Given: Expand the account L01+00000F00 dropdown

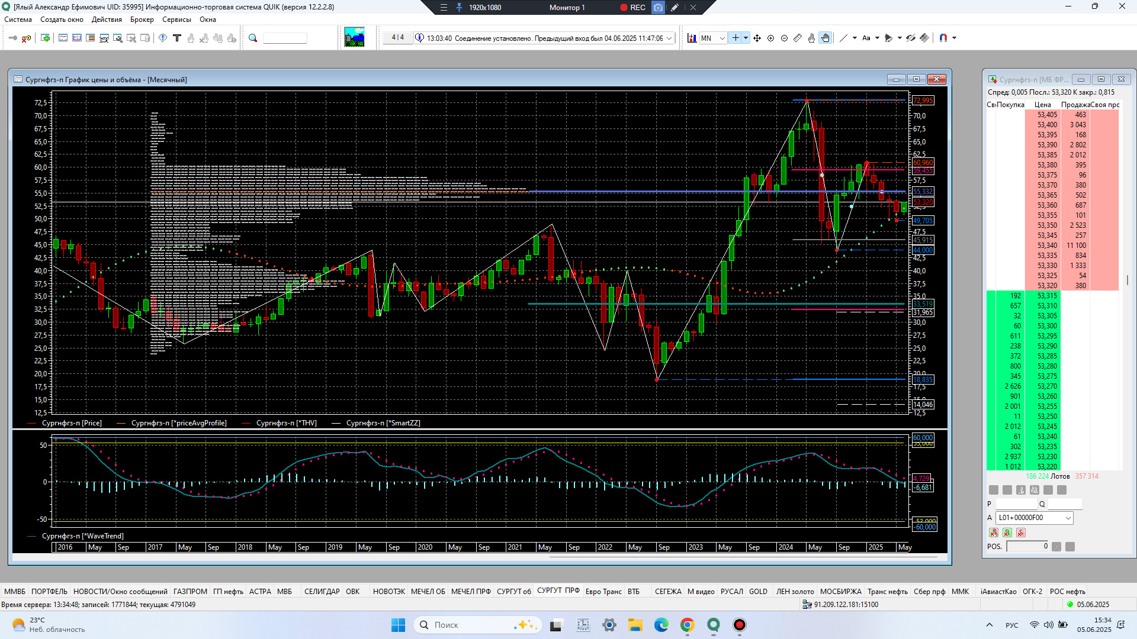Looking at the screenshot, I should 1068,518.
